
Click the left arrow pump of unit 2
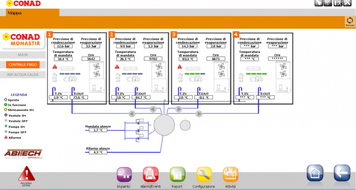153,109
